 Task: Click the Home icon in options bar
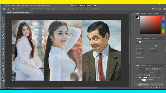pyautogui.click(x=4, y=9)
